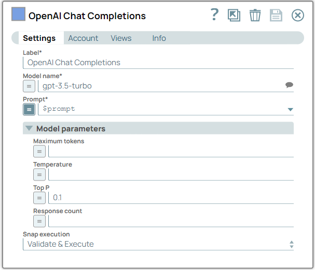Viewport: 315px width, 270px height.
Task: Save settings with the floppy disk icon
Action: tap(276, 15)
